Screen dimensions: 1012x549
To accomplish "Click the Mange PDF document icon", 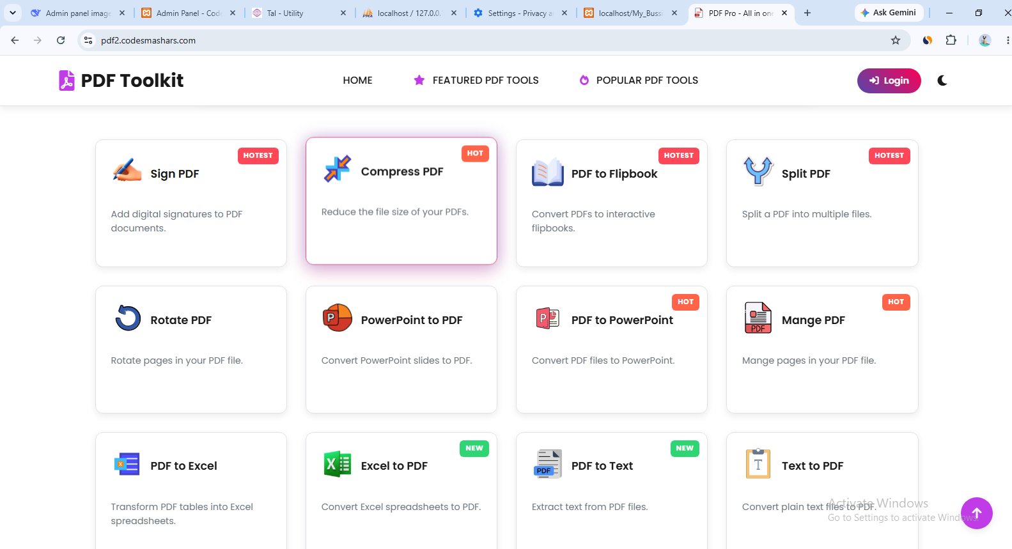I will coord(758,318).
